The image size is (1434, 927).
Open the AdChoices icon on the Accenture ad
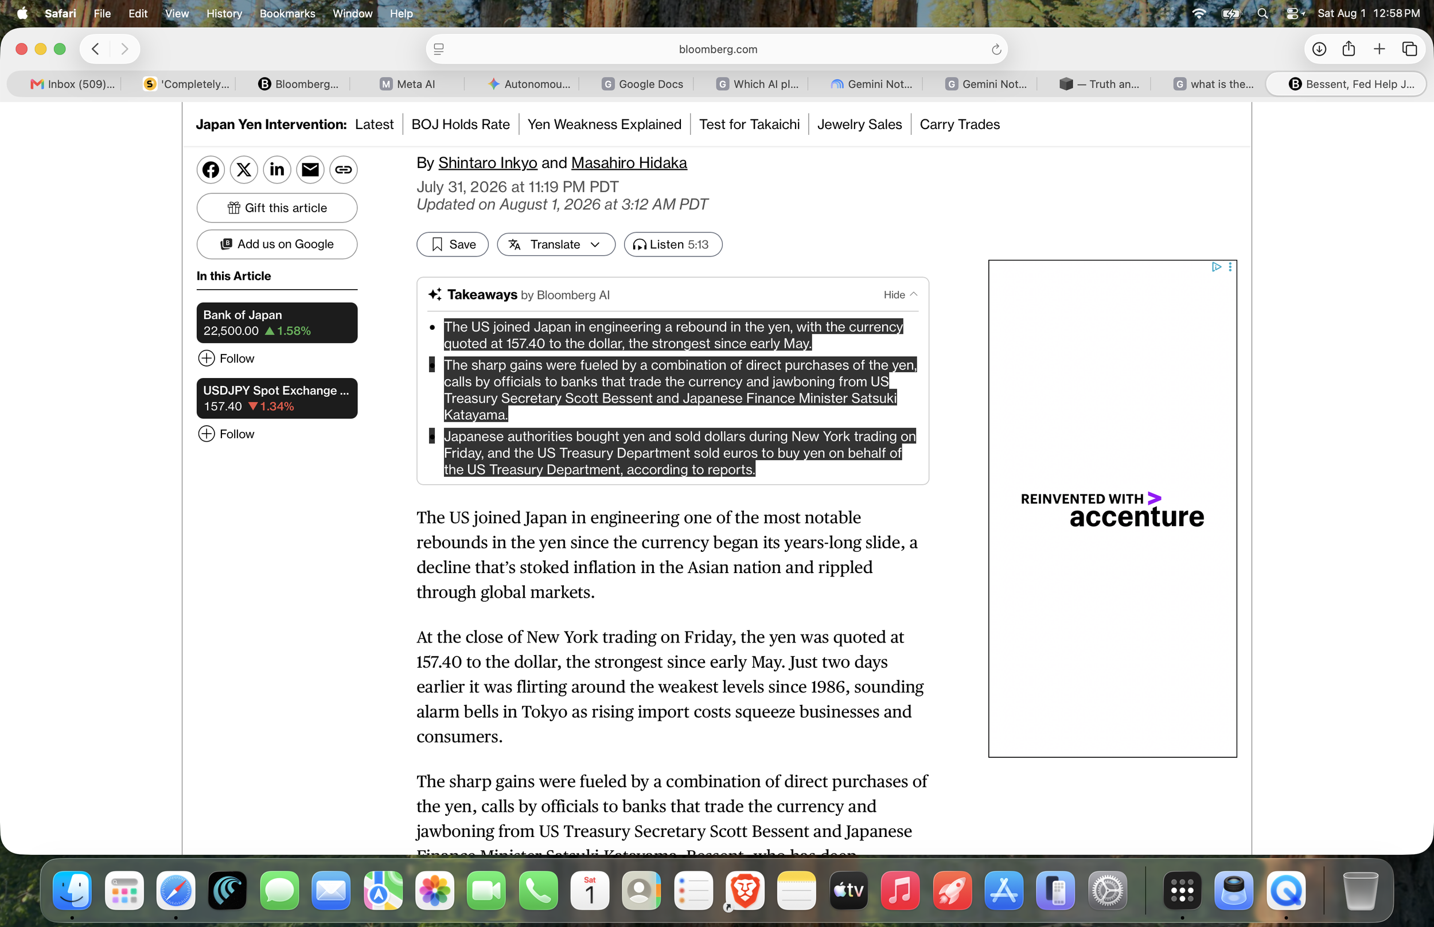(1216, 267)
